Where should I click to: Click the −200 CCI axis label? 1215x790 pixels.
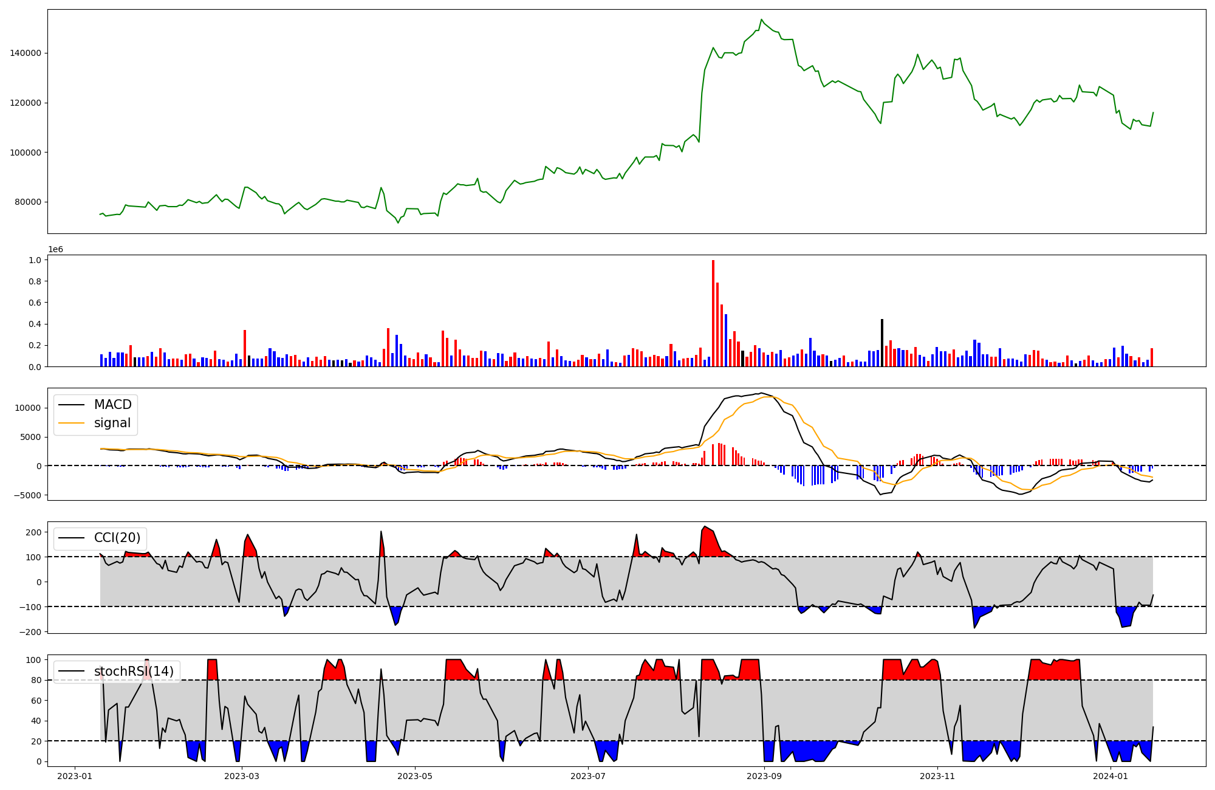pos(29,632)
